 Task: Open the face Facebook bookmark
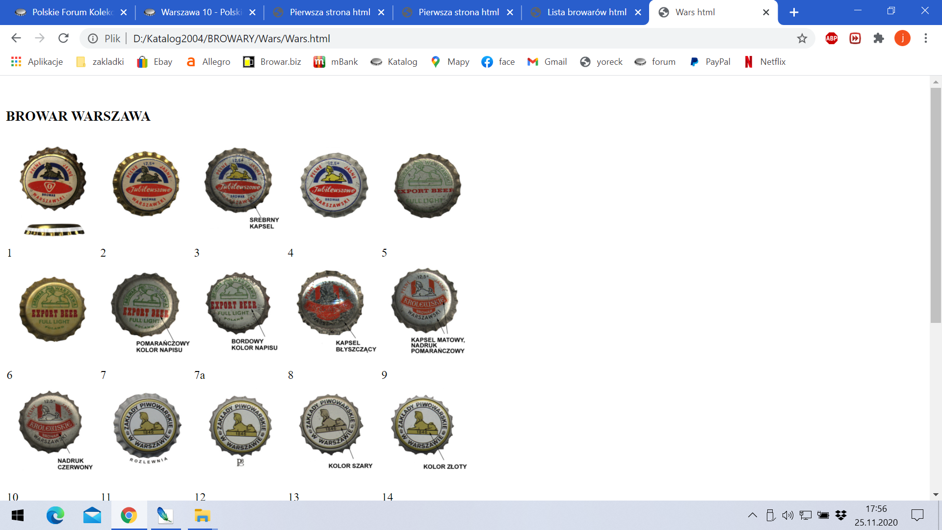click(x=498, y=62)
